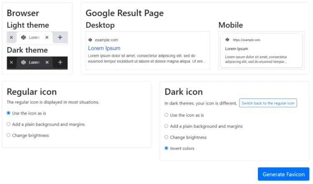Select Dark icon 'Use the icon as is'
313x184 pixels.
click(166, 115)
